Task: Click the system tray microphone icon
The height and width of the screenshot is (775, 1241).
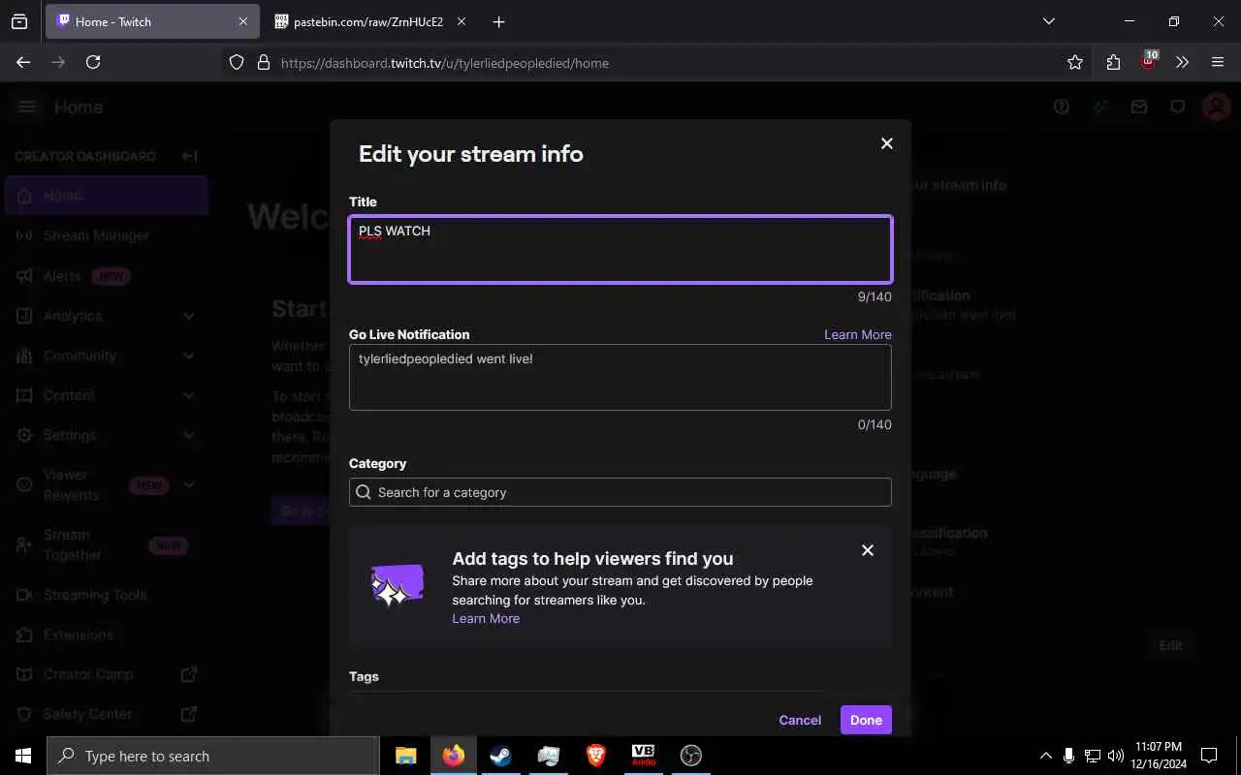Action: click(x=1068, y=756)
